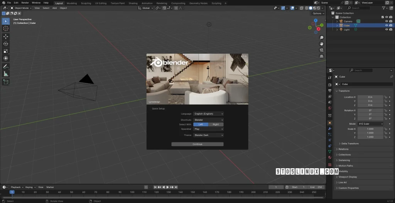
Task: Choose Right for Select With
Action: 216,124
